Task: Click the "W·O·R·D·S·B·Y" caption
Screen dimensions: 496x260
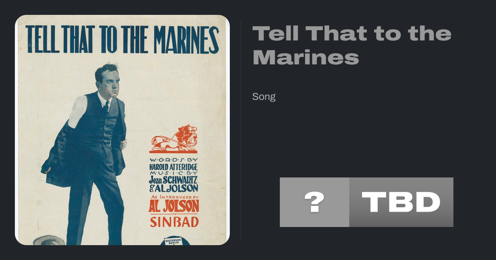Action: click(x=174, y=160)
